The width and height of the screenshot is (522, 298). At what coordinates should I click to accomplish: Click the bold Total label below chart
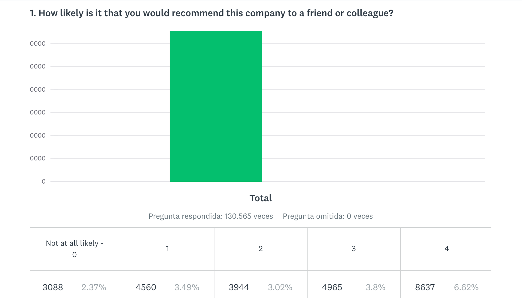tap(260, 198)
